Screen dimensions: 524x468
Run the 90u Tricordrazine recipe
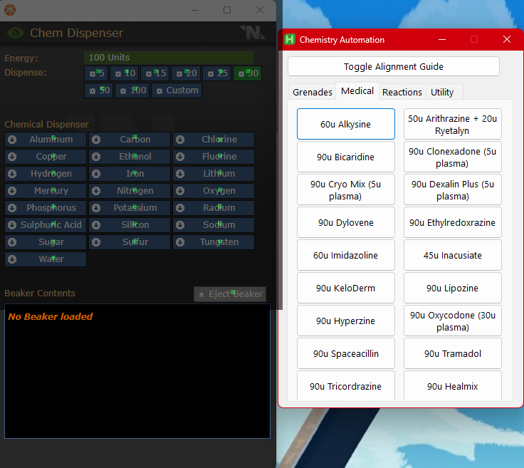click(346, 385)
